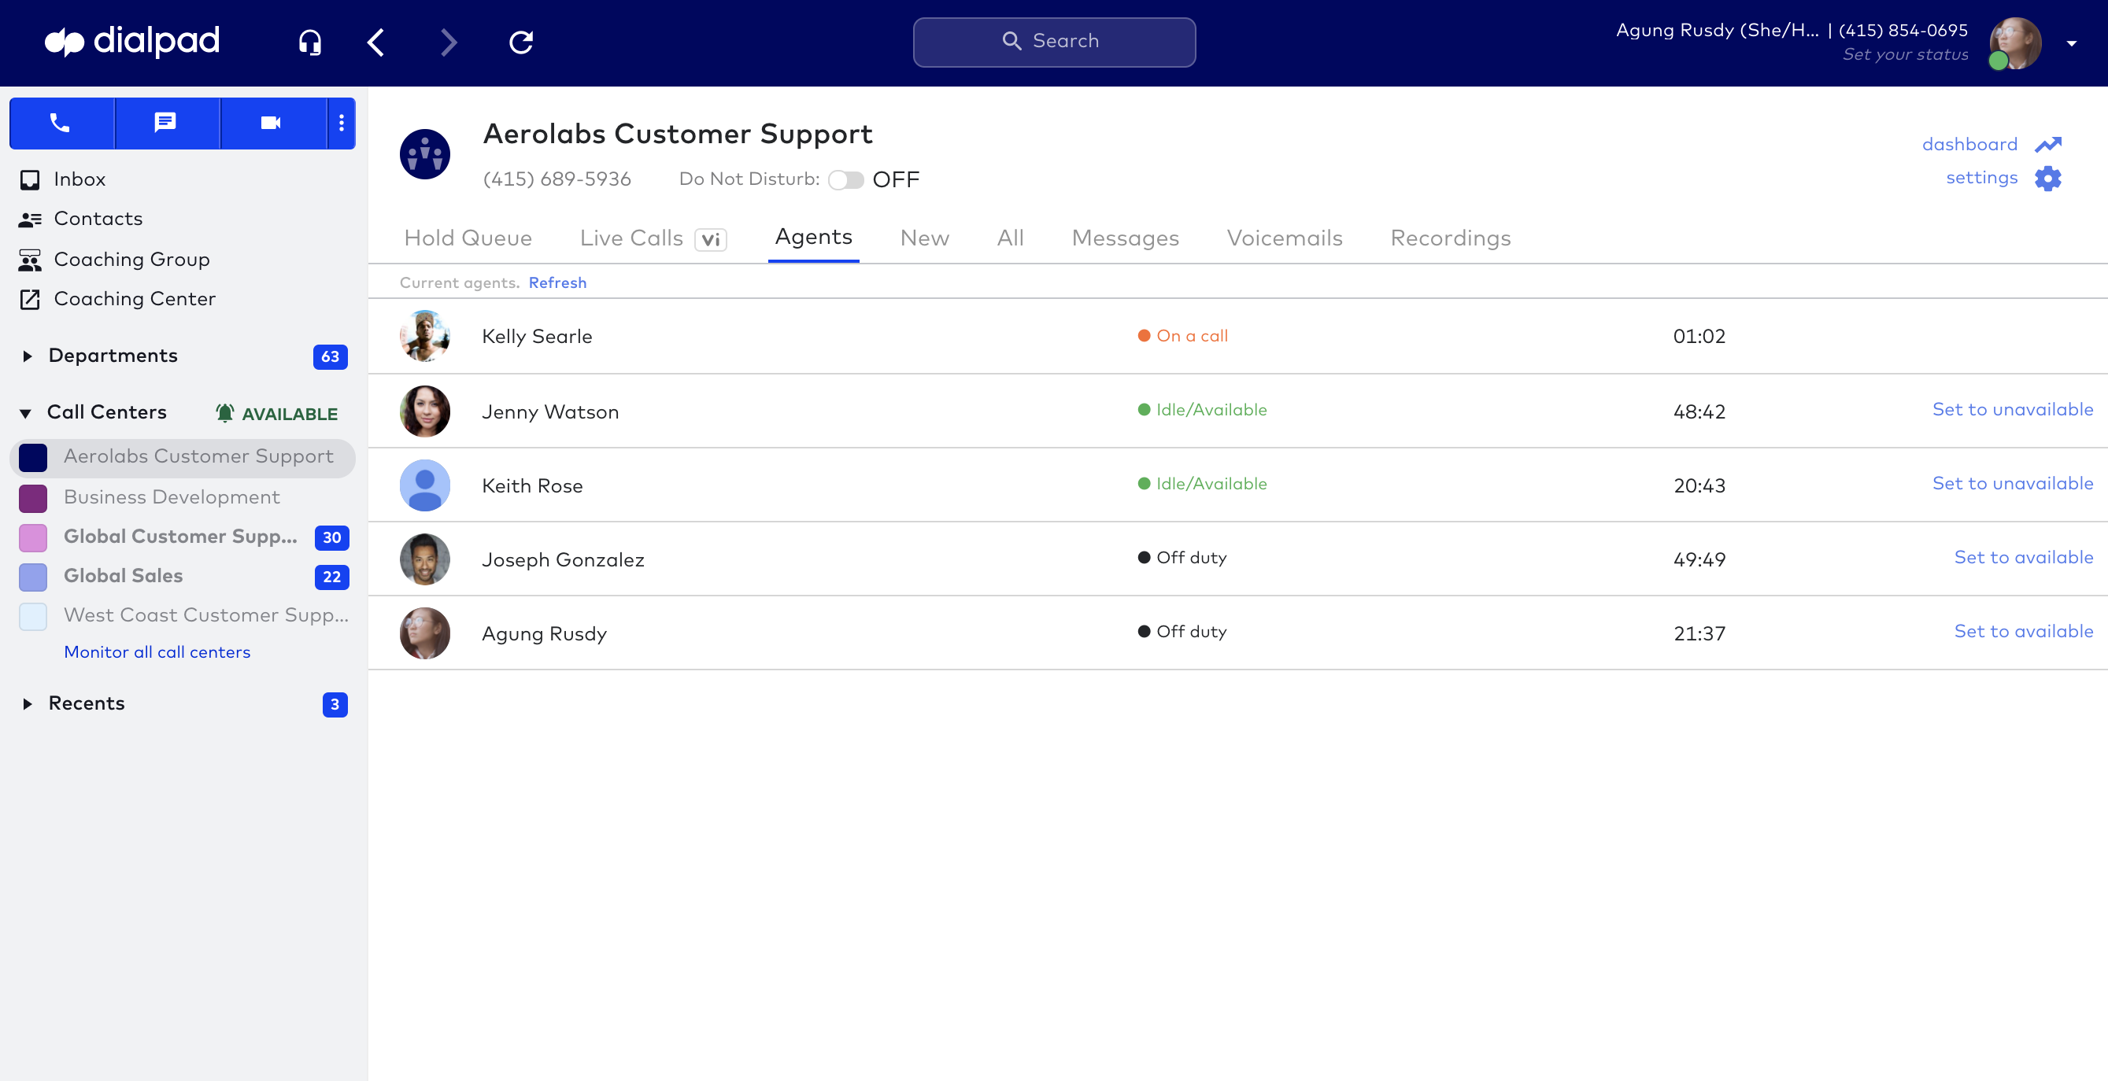Set Keith Rose to unavailable

2012,483
